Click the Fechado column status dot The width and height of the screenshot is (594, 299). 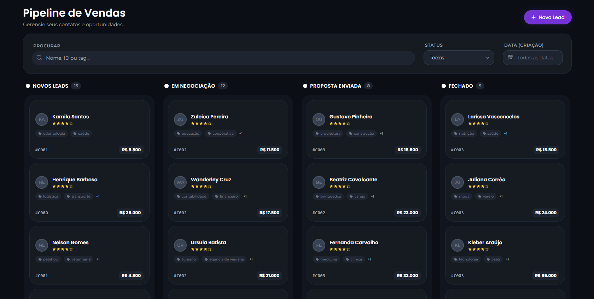pyautogui.click(x=444, y=86)
